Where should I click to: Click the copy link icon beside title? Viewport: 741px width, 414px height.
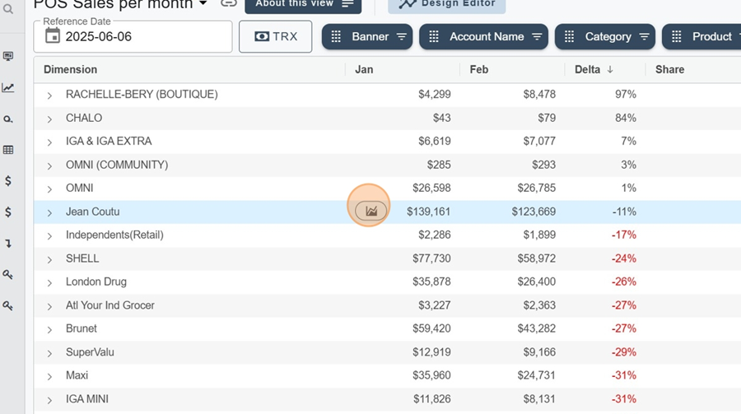tap(229, 3)
